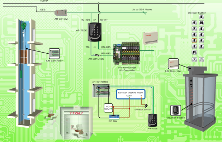The image size is (222, 142).
Task: Click the "AR-321L485" label
Action: coord(96,59)
